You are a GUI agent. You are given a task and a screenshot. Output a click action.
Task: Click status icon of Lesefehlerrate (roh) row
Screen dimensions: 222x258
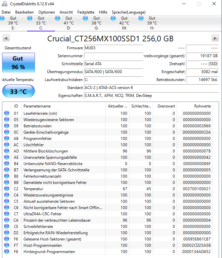(x=7, y=113)
